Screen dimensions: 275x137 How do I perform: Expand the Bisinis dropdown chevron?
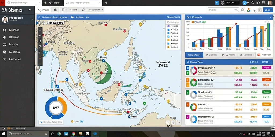coord(30,10)
